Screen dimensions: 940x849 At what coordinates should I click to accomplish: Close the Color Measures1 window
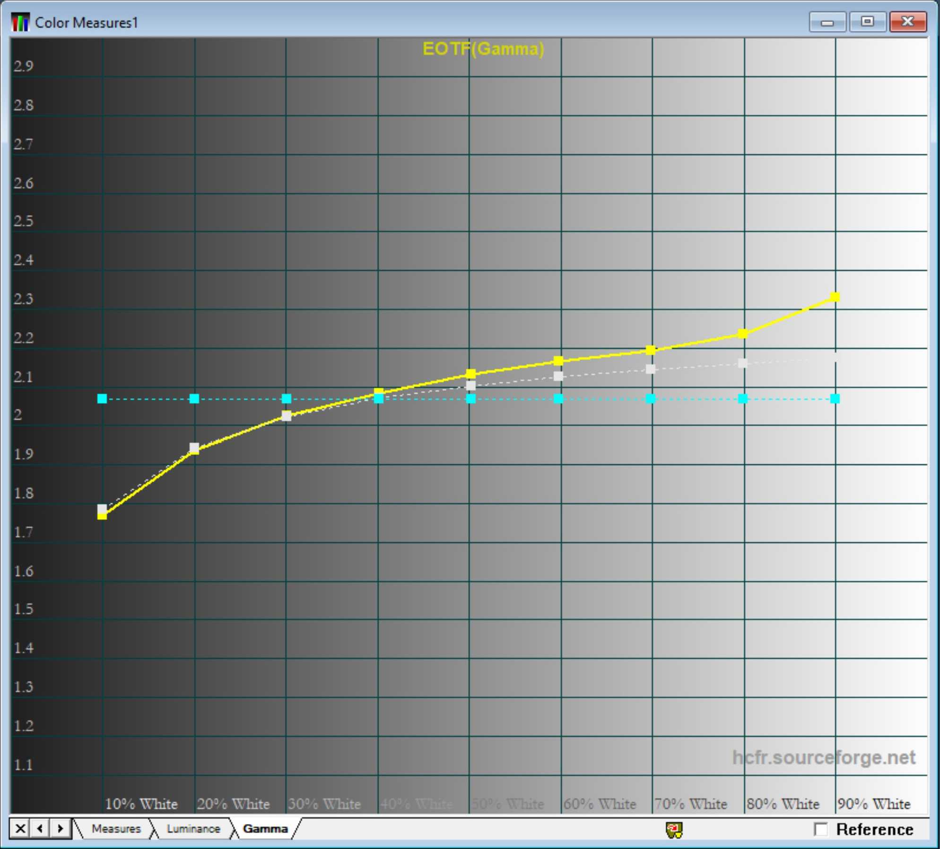point(907,22)
